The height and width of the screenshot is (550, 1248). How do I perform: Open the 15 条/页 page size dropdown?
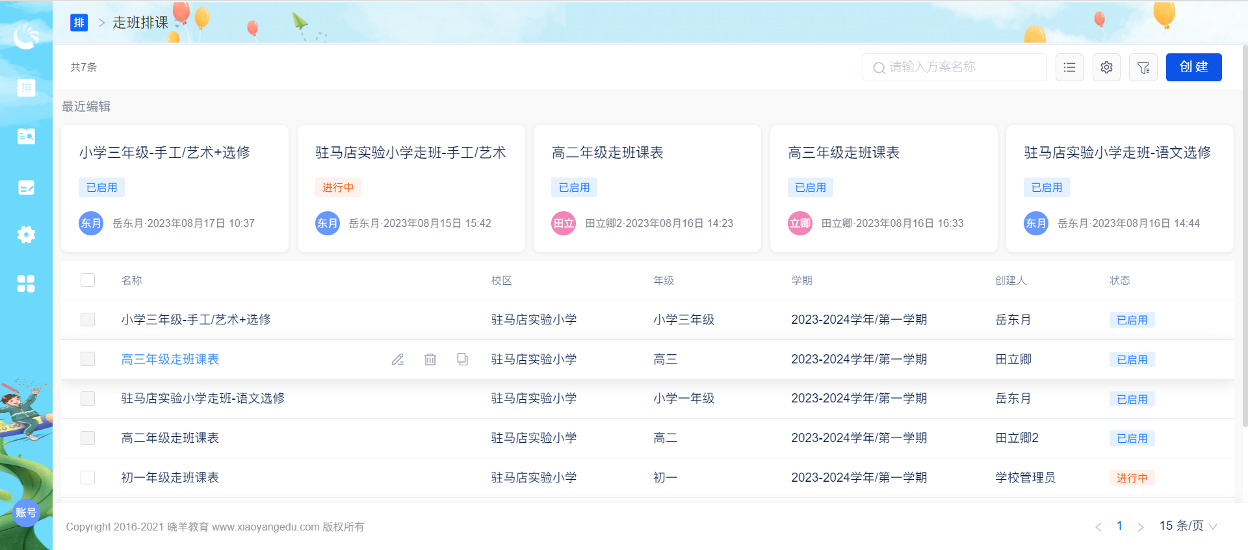click(1188, 526)
